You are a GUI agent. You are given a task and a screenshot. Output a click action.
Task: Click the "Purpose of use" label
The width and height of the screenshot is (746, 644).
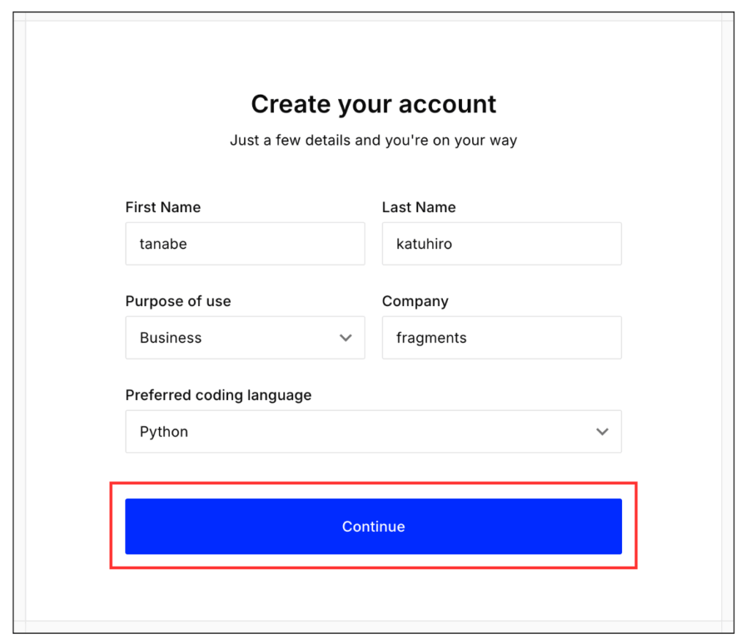(178, 302)
